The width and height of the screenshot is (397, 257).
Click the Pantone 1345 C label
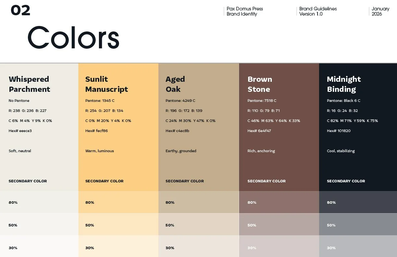(x=100, y=101)
